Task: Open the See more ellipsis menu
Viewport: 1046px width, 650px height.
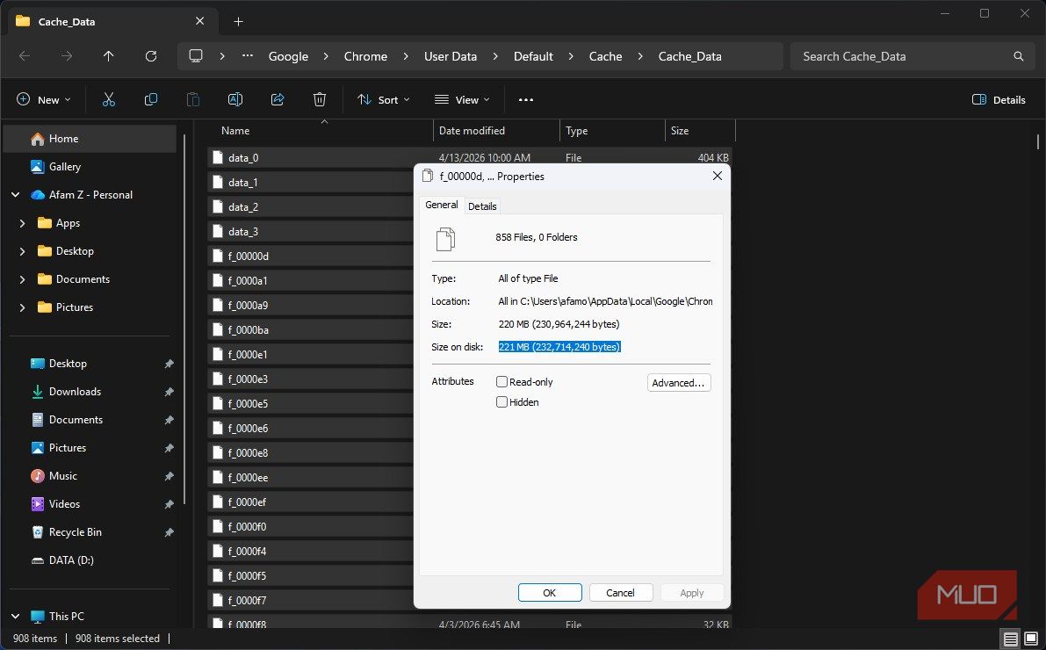Action: pos(526,99)
